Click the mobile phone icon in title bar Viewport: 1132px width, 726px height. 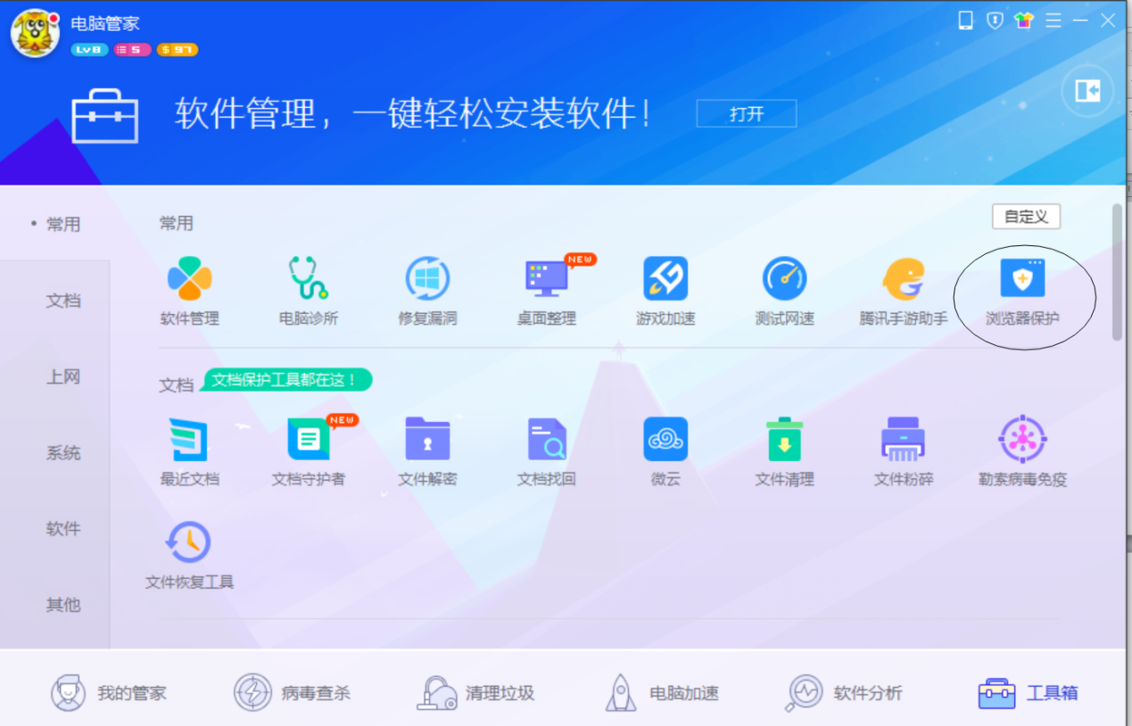pos(966,21)
